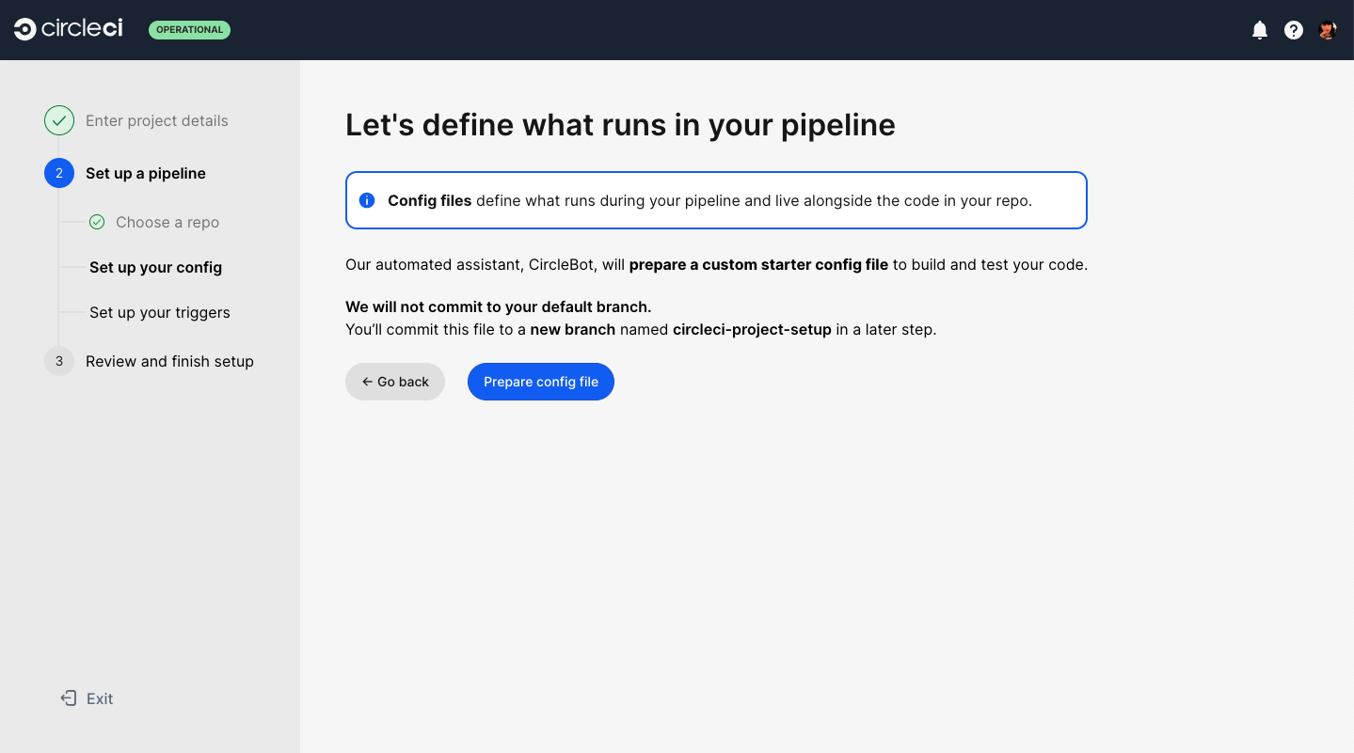The height and width of the screenshot is (753, 1354).
Task: Click the pipeline page heading
Action: 620,124
